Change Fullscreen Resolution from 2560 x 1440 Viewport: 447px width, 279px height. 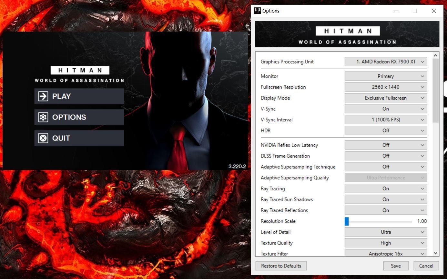(386, 87)
